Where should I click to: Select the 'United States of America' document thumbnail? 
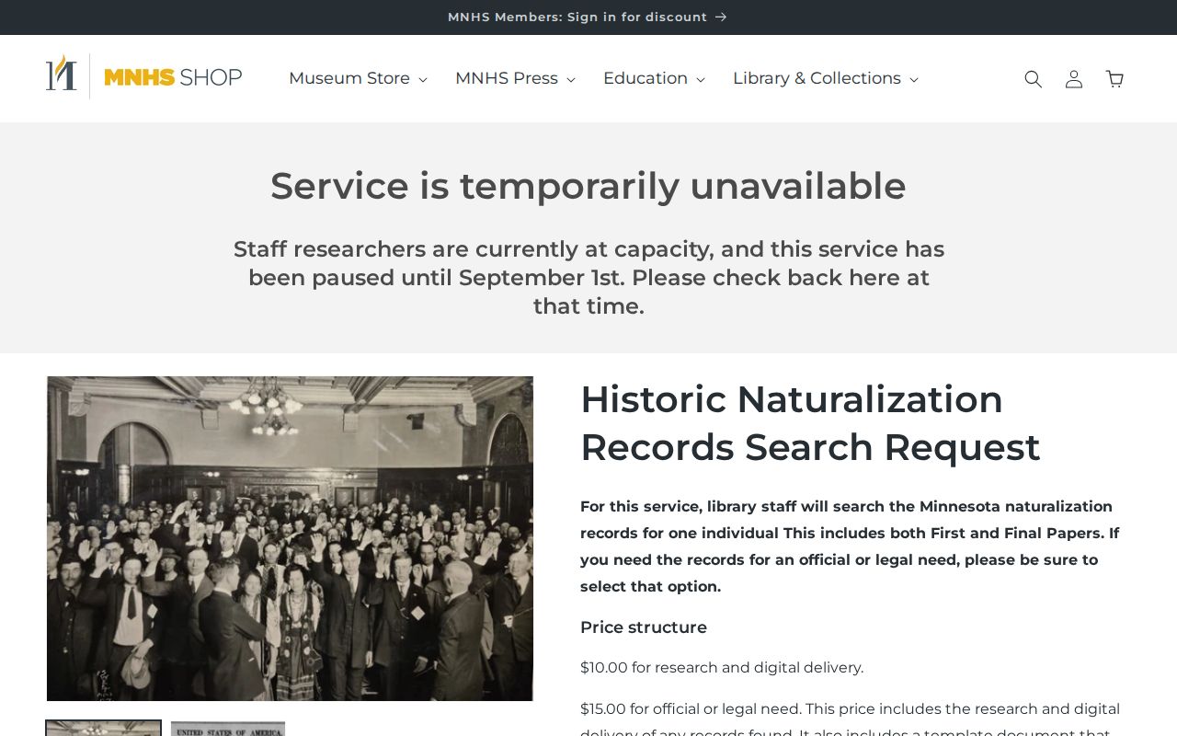click(x=228, y=729)
